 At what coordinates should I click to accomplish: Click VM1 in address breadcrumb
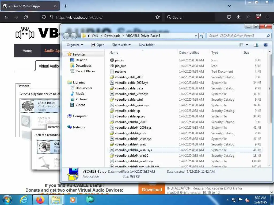95,36
